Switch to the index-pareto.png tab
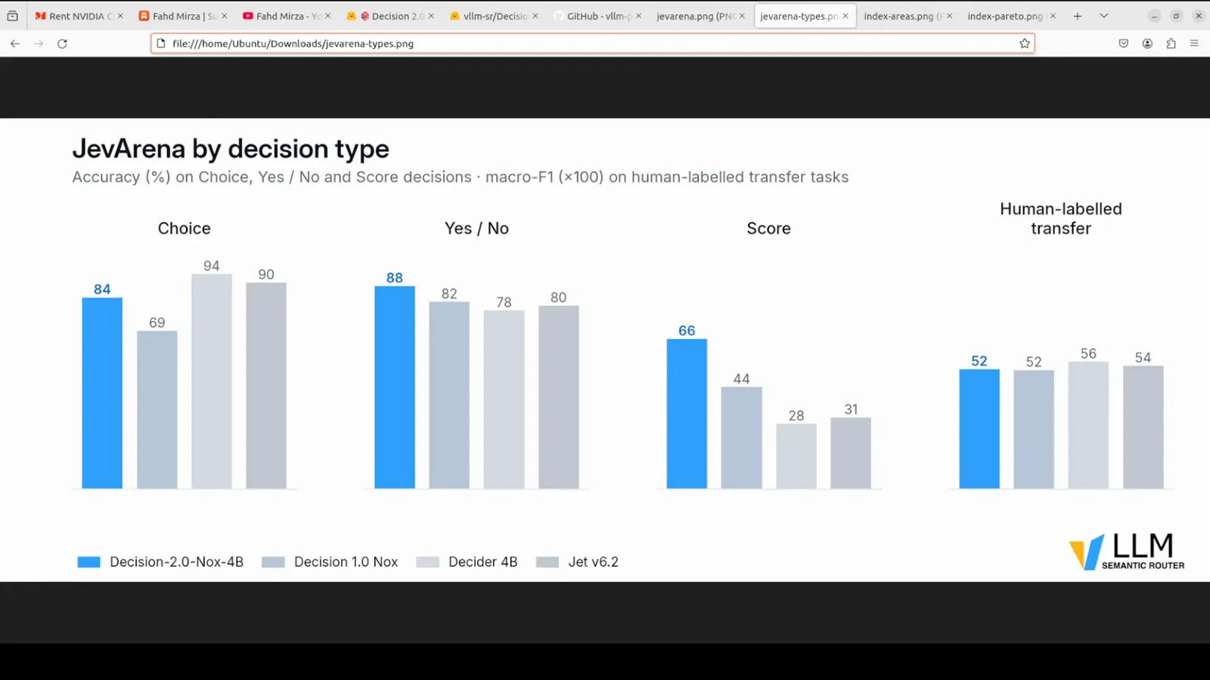The width and height of the screenshot is (1210, 680). [1012, 16]
